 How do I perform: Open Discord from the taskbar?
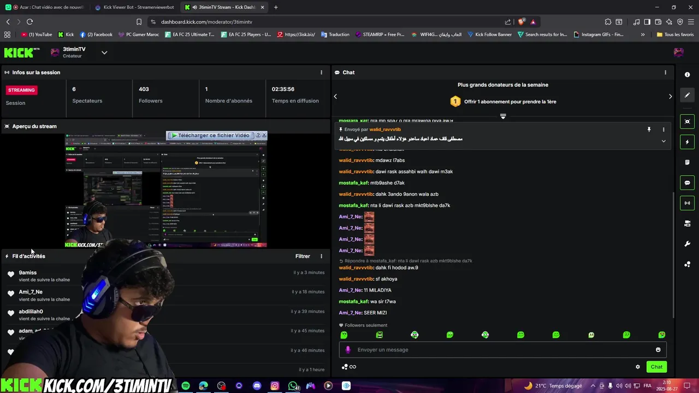pyautogui.click(x=257, y=386)
